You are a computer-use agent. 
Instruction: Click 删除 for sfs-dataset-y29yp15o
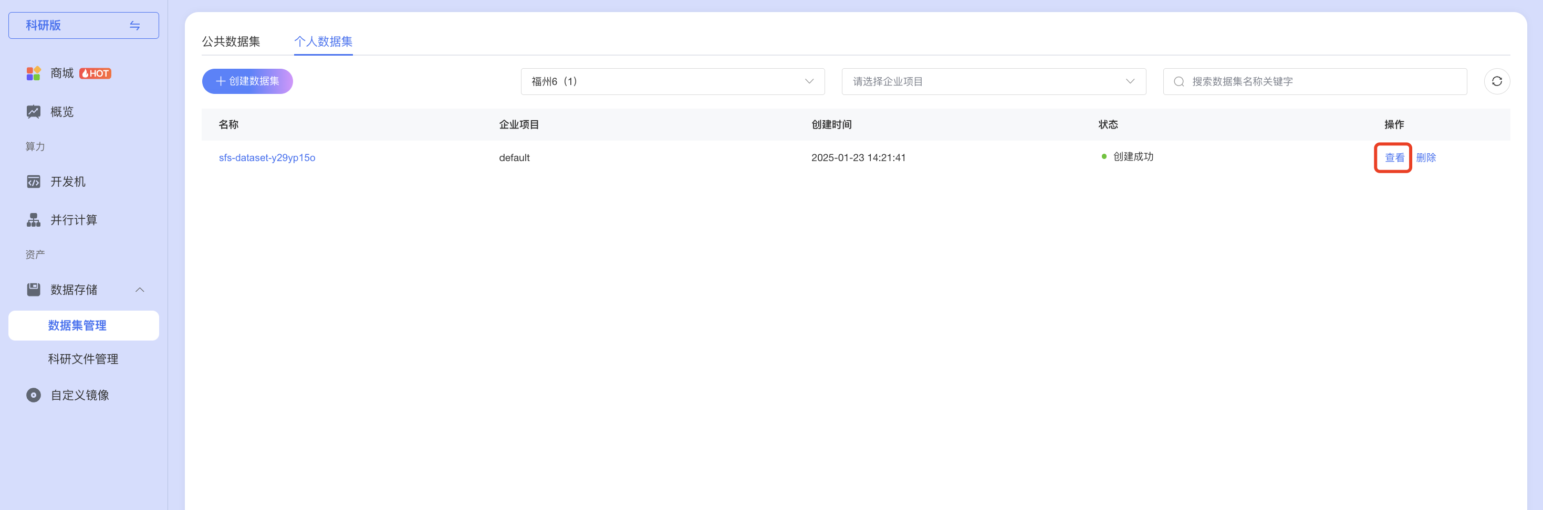[1425, 157]
